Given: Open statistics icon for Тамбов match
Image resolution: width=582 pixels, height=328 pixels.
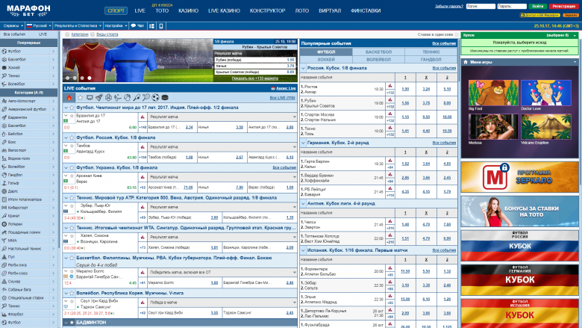Looking at the screenshot, I should [x=143, y=147].
